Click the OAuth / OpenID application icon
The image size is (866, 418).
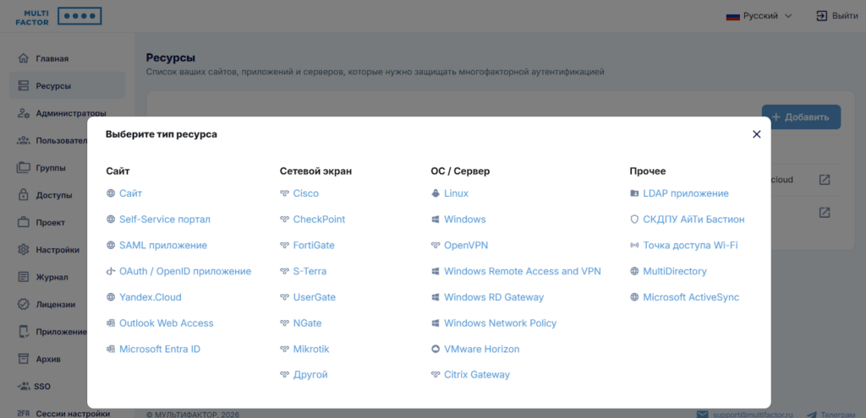(x=111, y=271)
